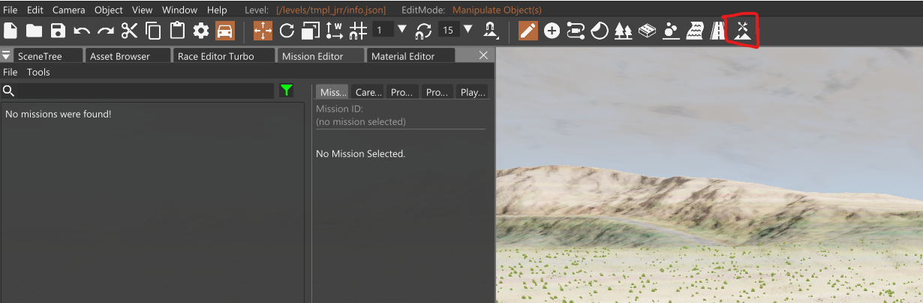The image size is (923, 303).
Task: Copy selection with the duplicate pages icon
Action: (153, 31)
